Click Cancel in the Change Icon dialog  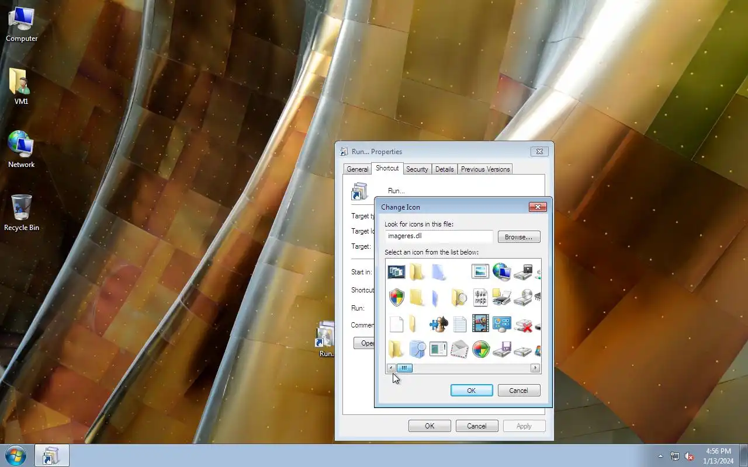pos(518,391)
